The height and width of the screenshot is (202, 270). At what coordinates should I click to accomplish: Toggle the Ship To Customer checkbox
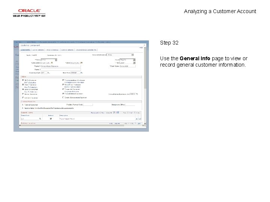(x=23, y=85)
